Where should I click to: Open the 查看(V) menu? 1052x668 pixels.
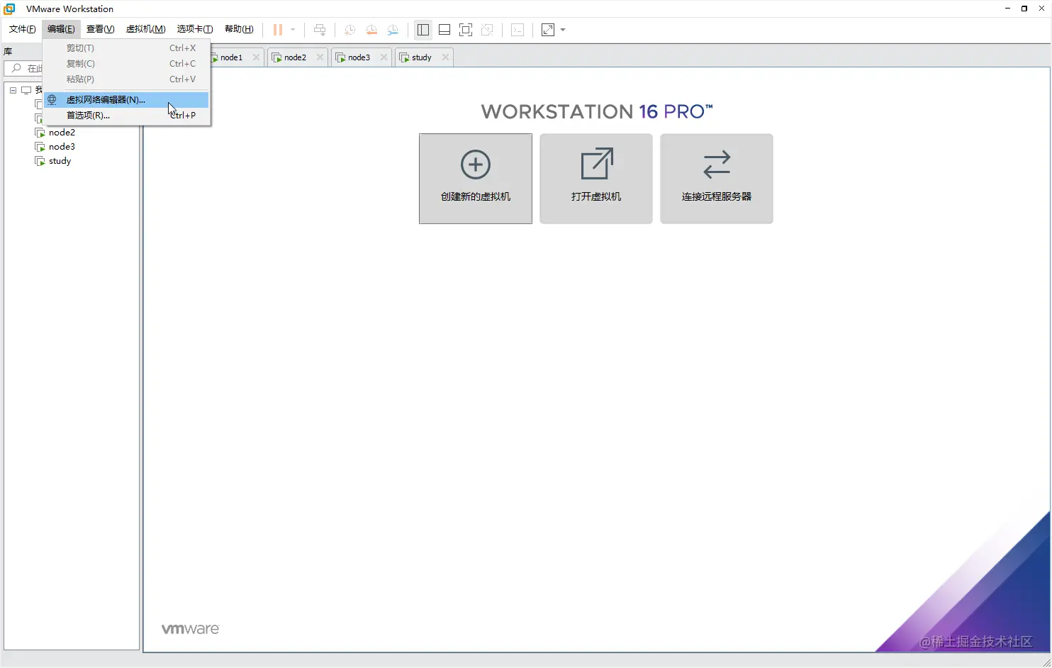[100, 29]
